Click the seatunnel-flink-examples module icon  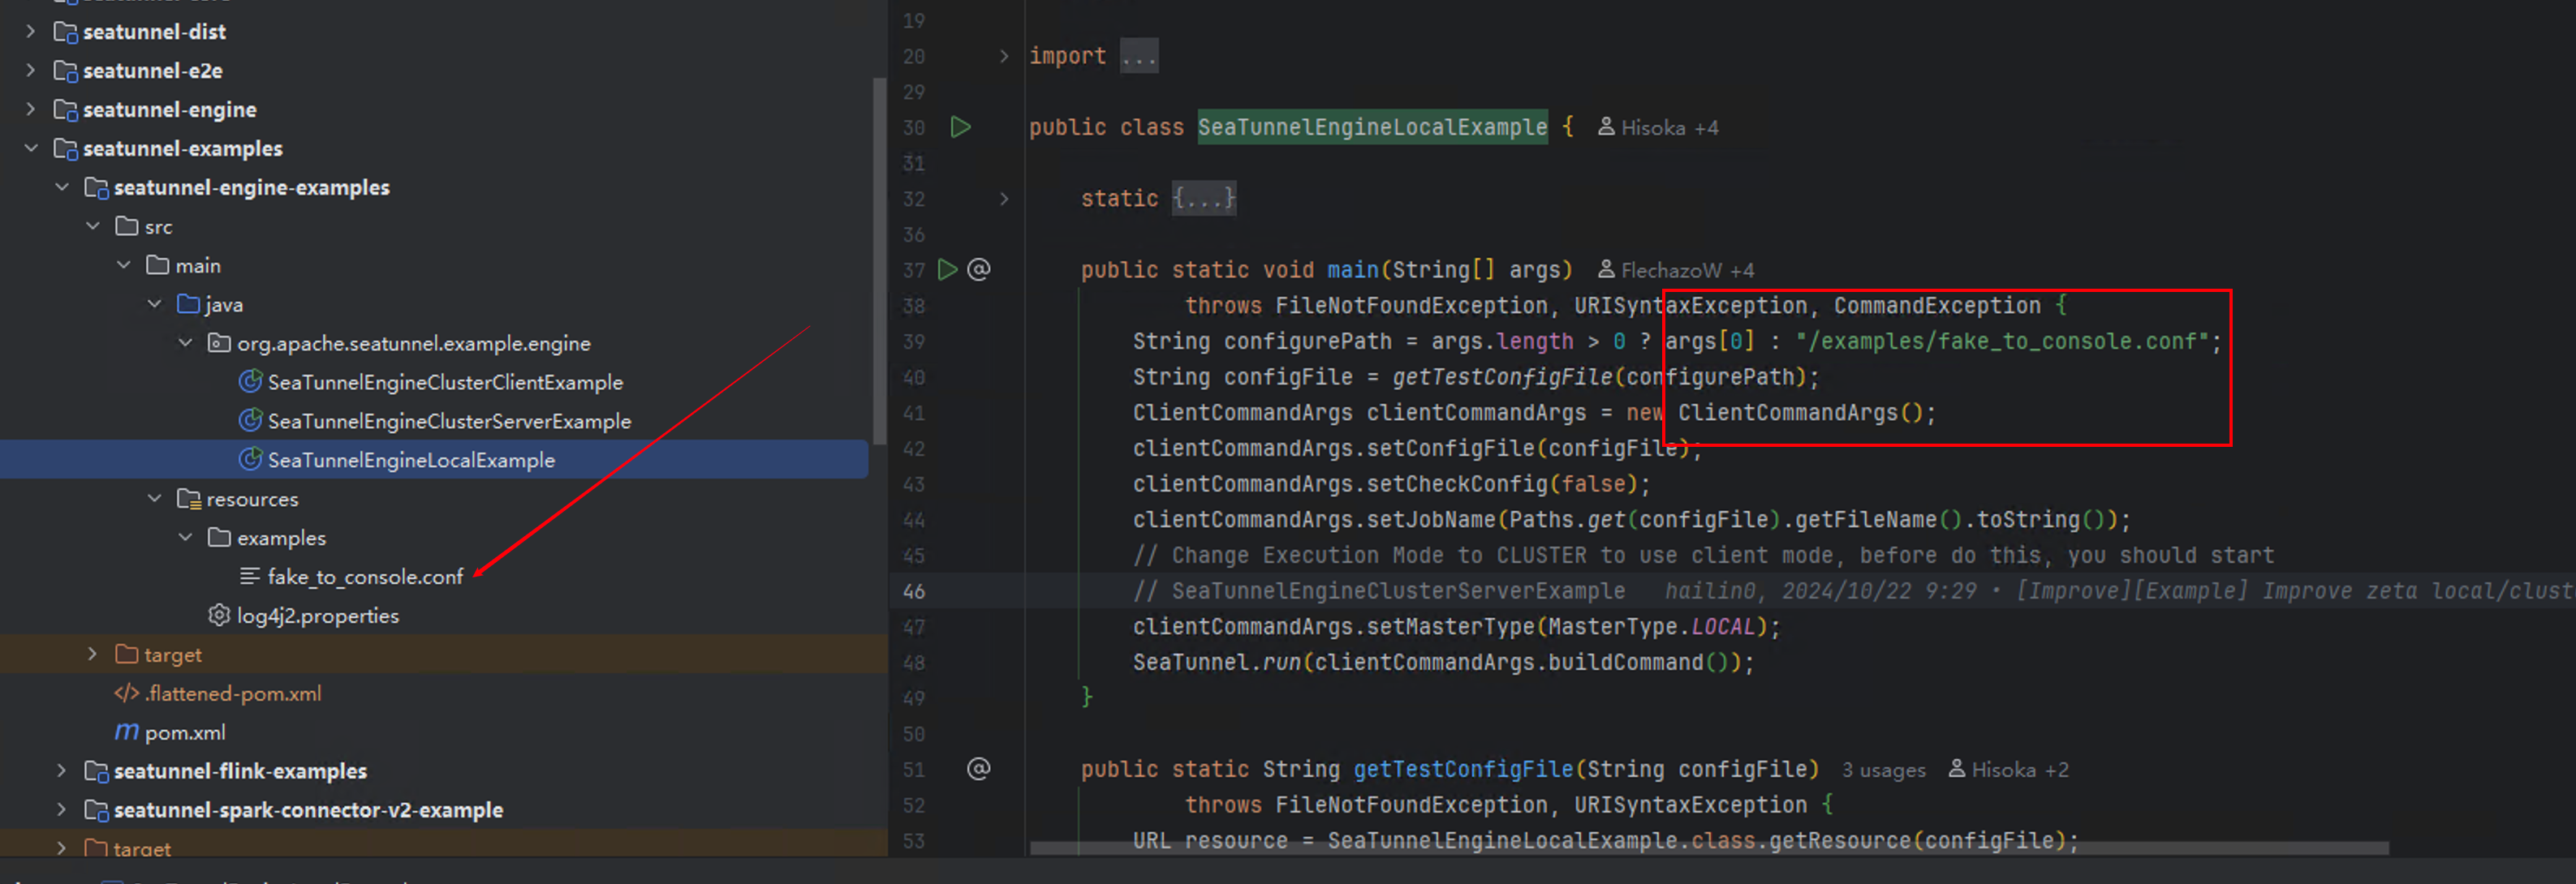coord(97,771)
